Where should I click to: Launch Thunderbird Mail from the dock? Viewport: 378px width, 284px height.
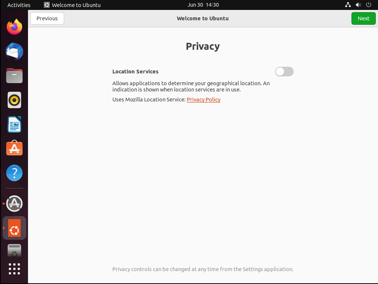coord(14,51)
